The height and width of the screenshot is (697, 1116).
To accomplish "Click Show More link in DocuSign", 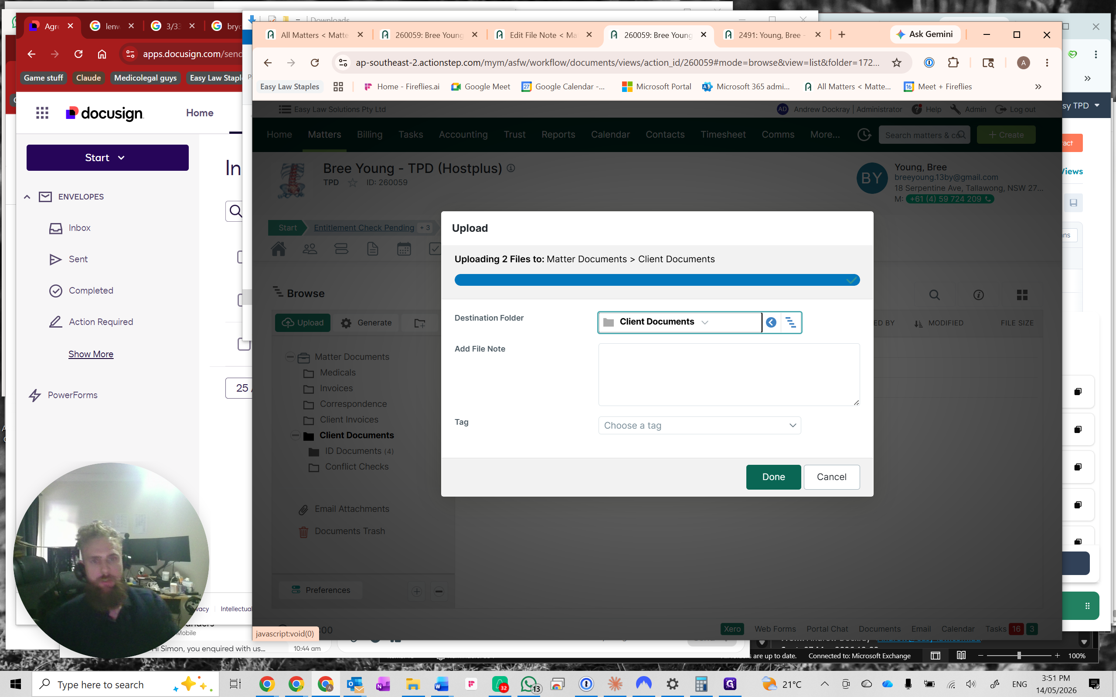I will point(91,354).
